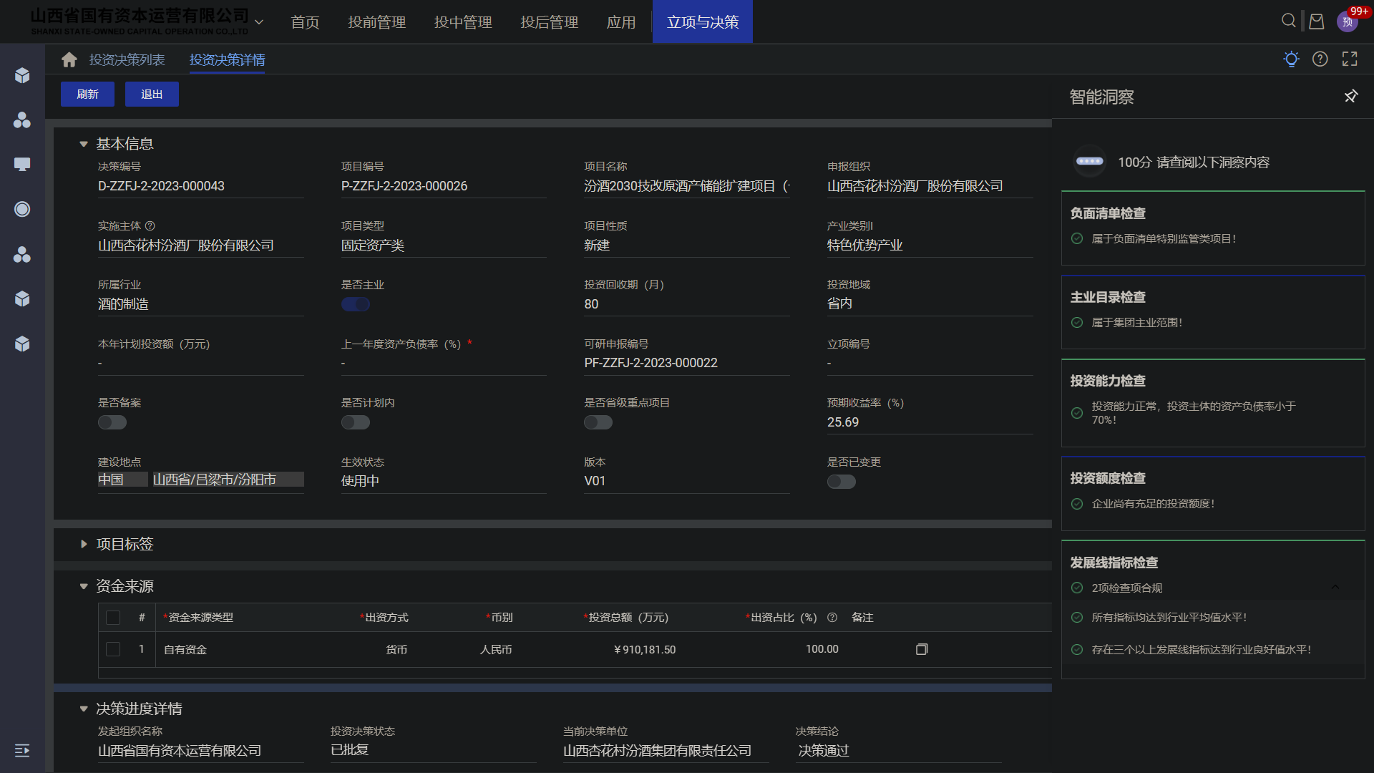Viewport: 1374px width, 773px height.
Task: Open the help question mark icon
Action: point(1320,59)
